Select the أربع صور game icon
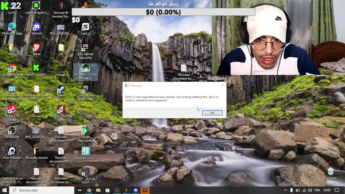Screen dimensions: 345x194 pos(85,176)
